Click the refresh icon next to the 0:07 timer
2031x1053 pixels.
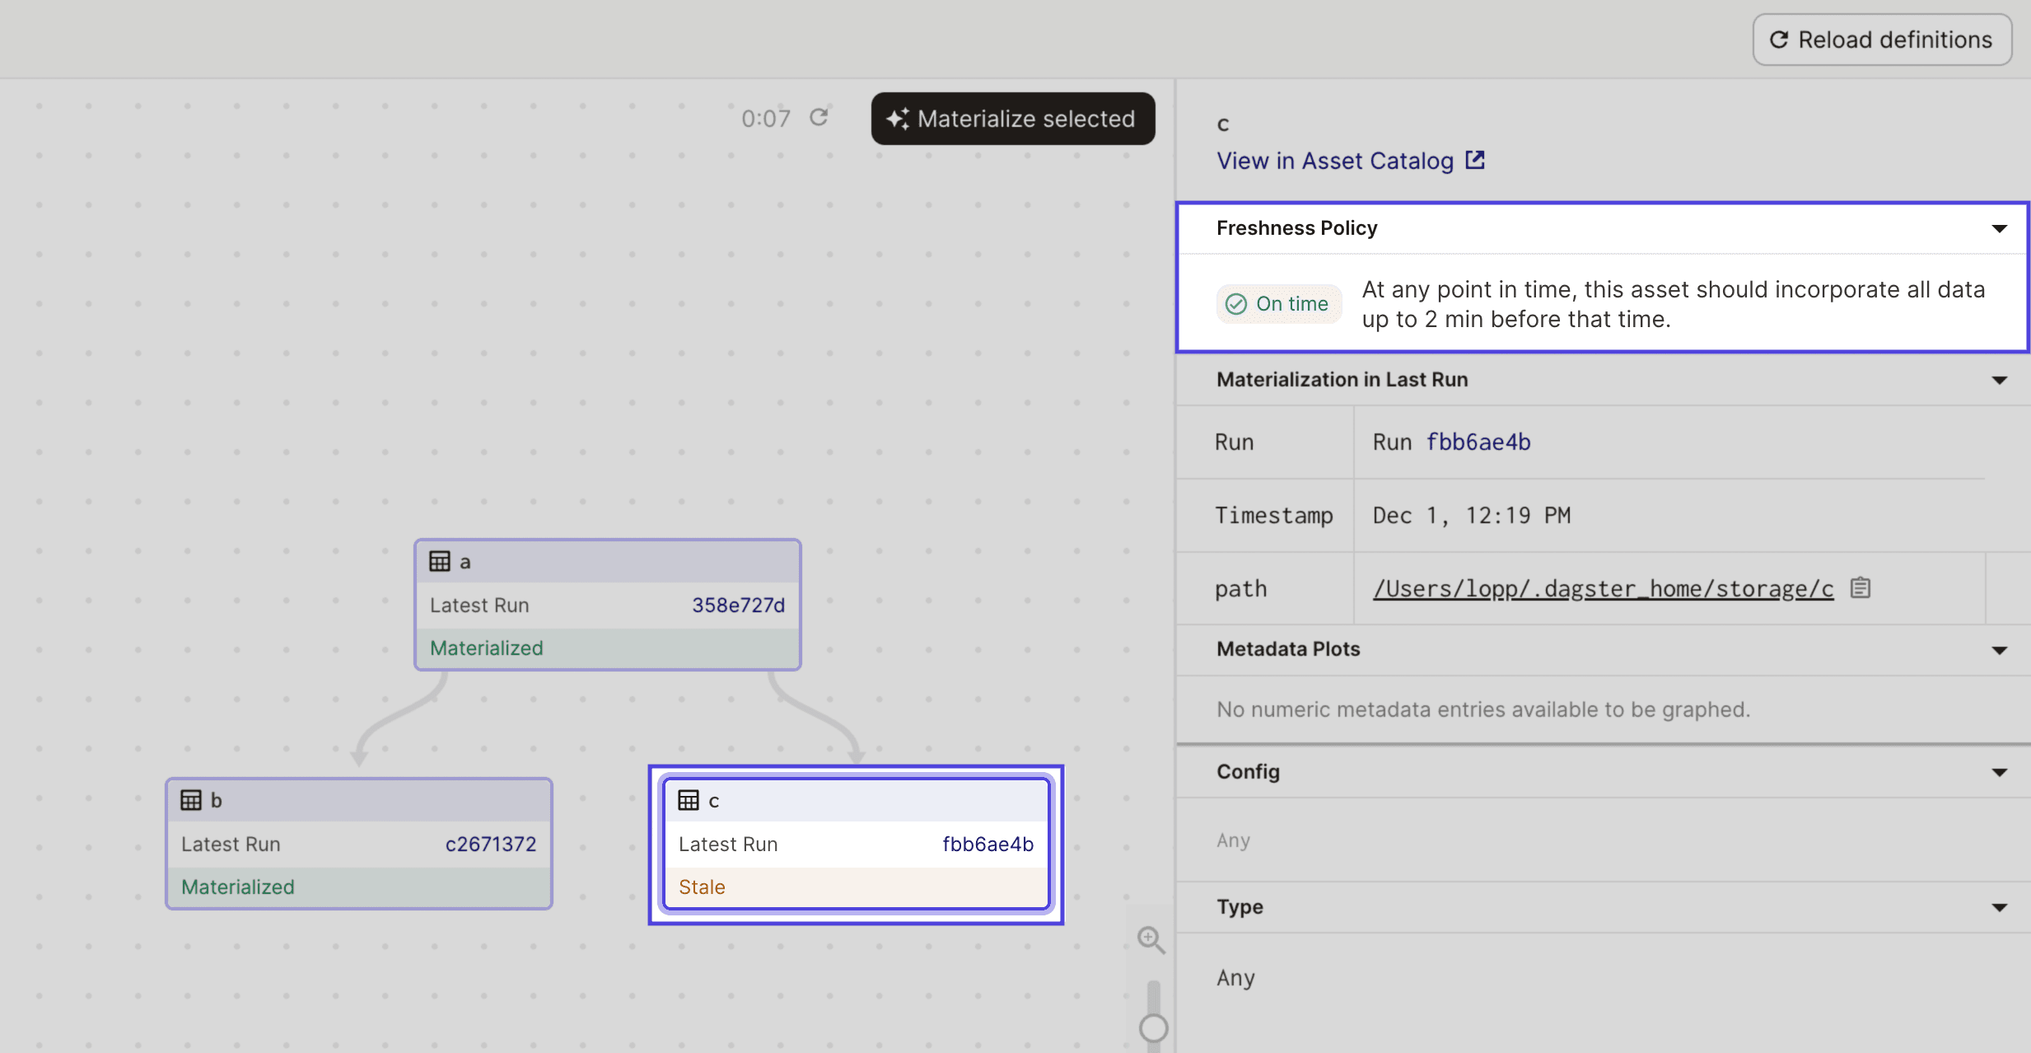point(818,118)
